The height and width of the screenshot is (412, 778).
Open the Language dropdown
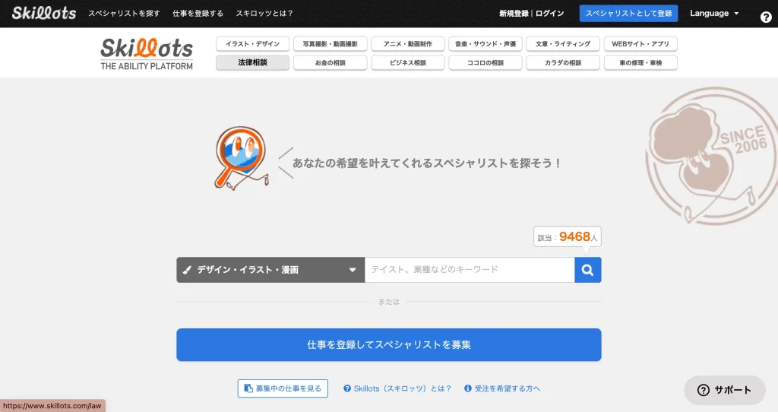point(714,14)
